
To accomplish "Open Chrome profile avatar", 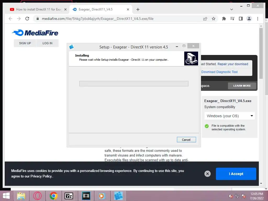I will click(249, 19).
